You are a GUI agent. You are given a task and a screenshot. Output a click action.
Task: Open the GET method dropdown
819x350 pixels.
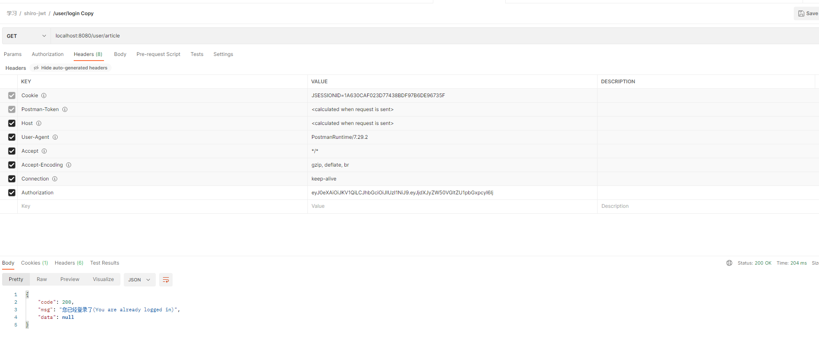pyautogui.click(x=26, y=36)
